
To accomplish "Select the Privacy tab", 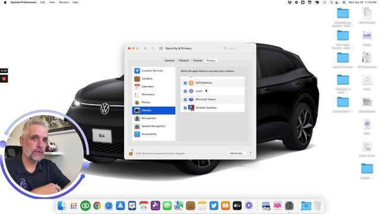I will pos(211,61).
